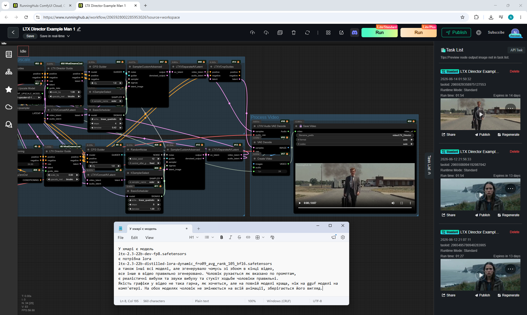The image size is (527, 315).
Task: Open the Edit menu in Notepad
Action: [134, 238]
